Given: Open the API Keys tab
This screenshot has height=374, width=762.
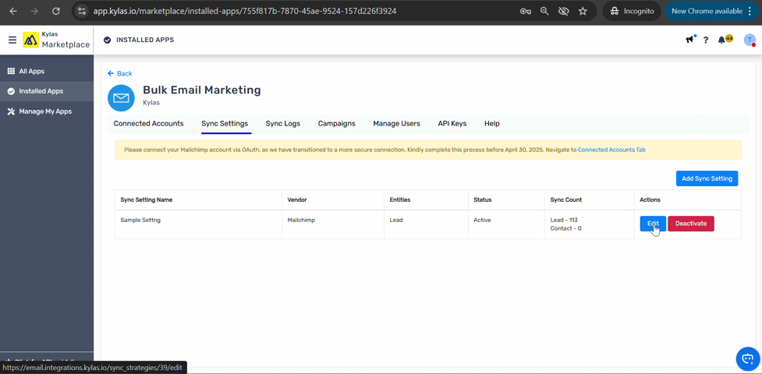Looking at the screenshot, I should (x=452, y=123).
